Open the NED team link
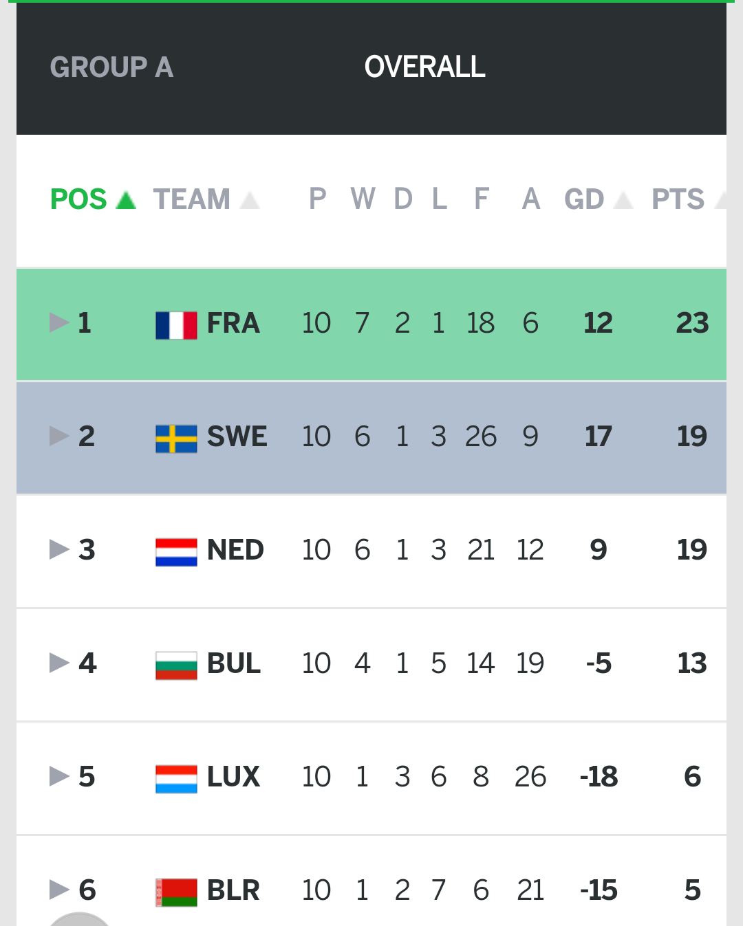743x926 pixels. 235,550
